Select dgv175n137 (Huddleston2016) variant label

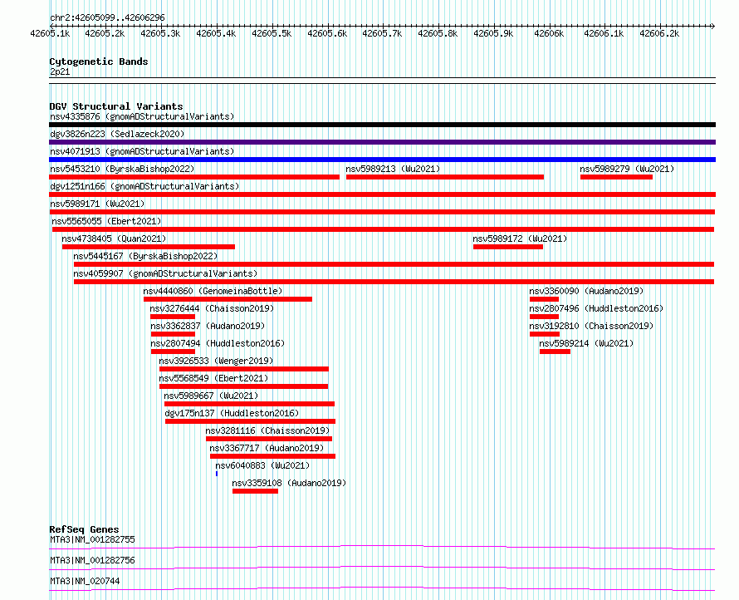232,413
